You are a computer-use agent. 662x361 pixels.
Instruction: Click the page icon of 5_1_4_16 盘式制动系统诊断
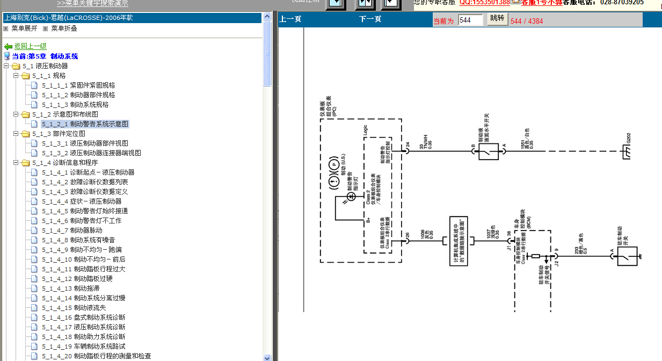pyautogui.click(x=35, y=317)
